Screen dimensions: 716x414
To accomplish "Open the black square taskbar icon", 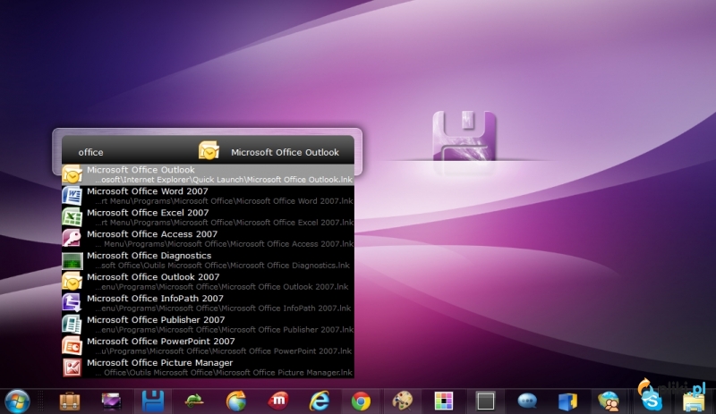I will (x=485, y=401).
